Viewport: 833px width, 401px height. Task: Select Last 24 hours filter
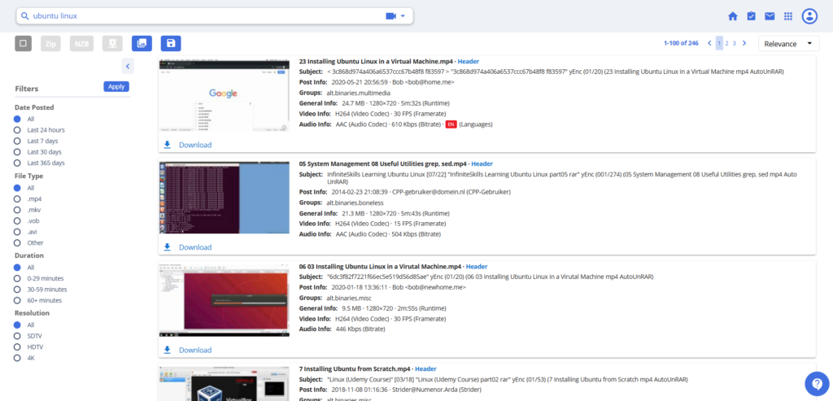tap(18, 130)
